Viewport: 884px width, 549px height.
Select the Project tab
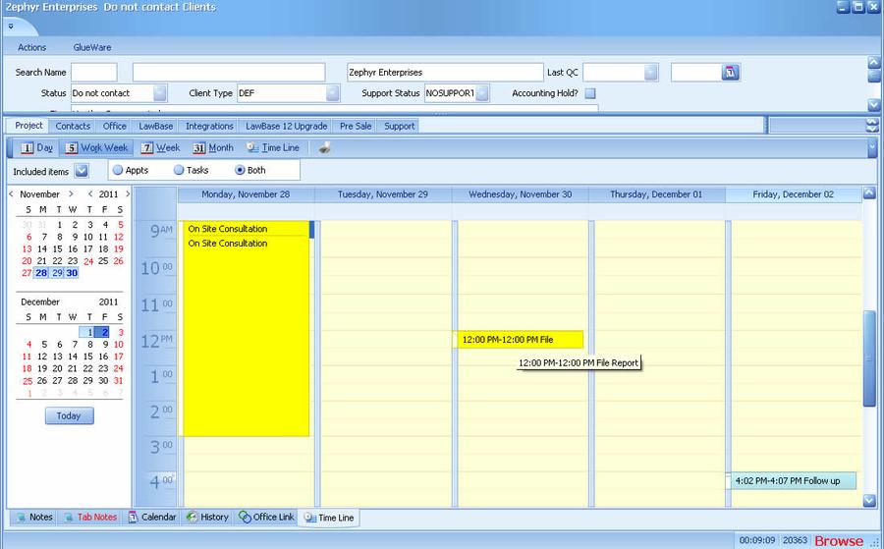28,125
